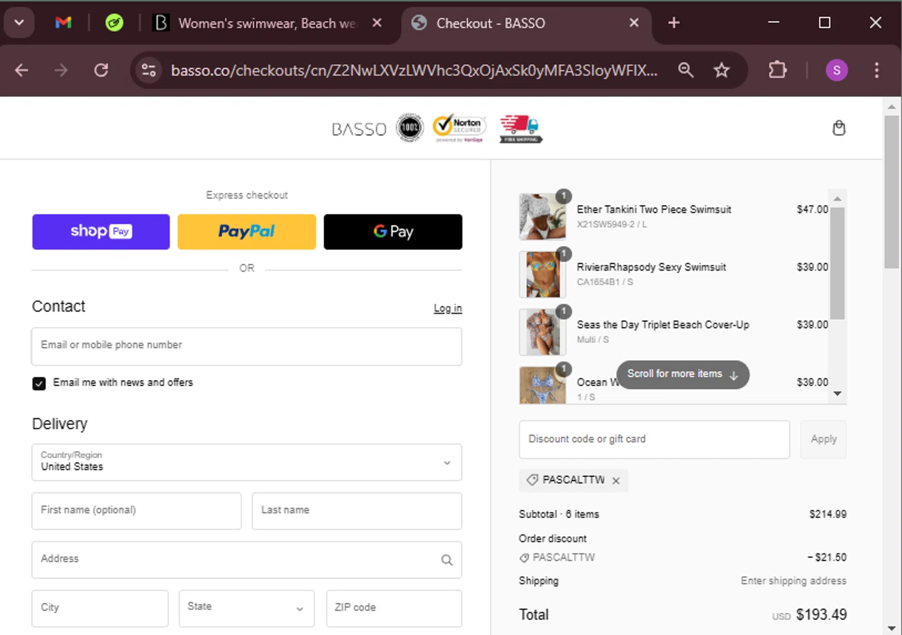Reload the checkout page
902x635 pixels.
click(101, 70)
